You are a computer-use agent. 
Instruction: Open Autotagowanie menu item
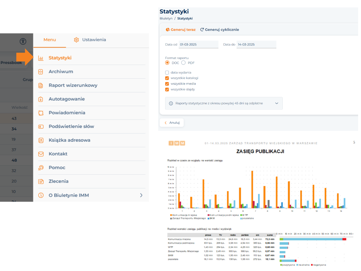pos(92,99)
